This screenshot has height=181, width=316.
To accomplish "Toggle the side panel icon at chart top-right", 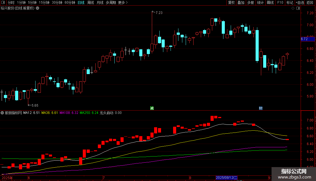I will (298, 8).
